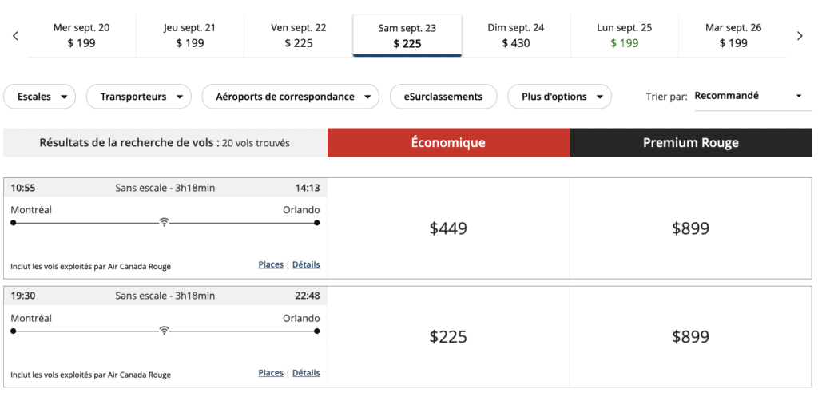View Détails for the 10:55 flight
Screen dimensions: 818x393
(x=306, y=264)
